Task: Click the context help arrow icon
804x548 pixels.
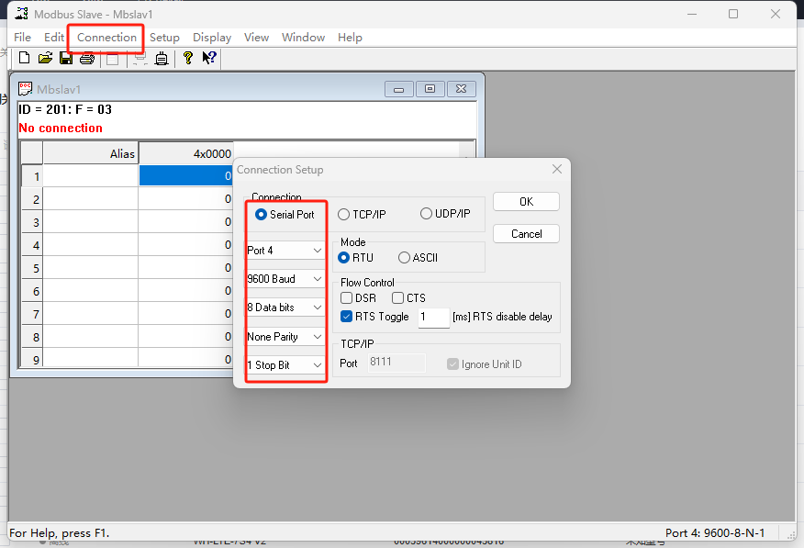Action: pyautogui.click(x=209, y=59)
